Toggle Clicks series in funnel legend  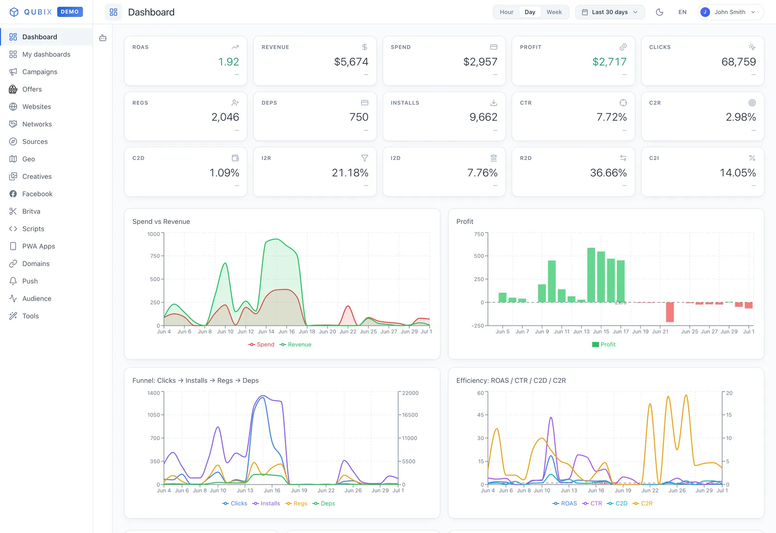point(235,503)
